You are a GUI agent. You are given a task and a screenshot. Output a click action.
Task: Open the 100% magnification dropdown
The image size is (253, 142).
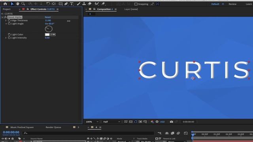click(x=92, y=122)
